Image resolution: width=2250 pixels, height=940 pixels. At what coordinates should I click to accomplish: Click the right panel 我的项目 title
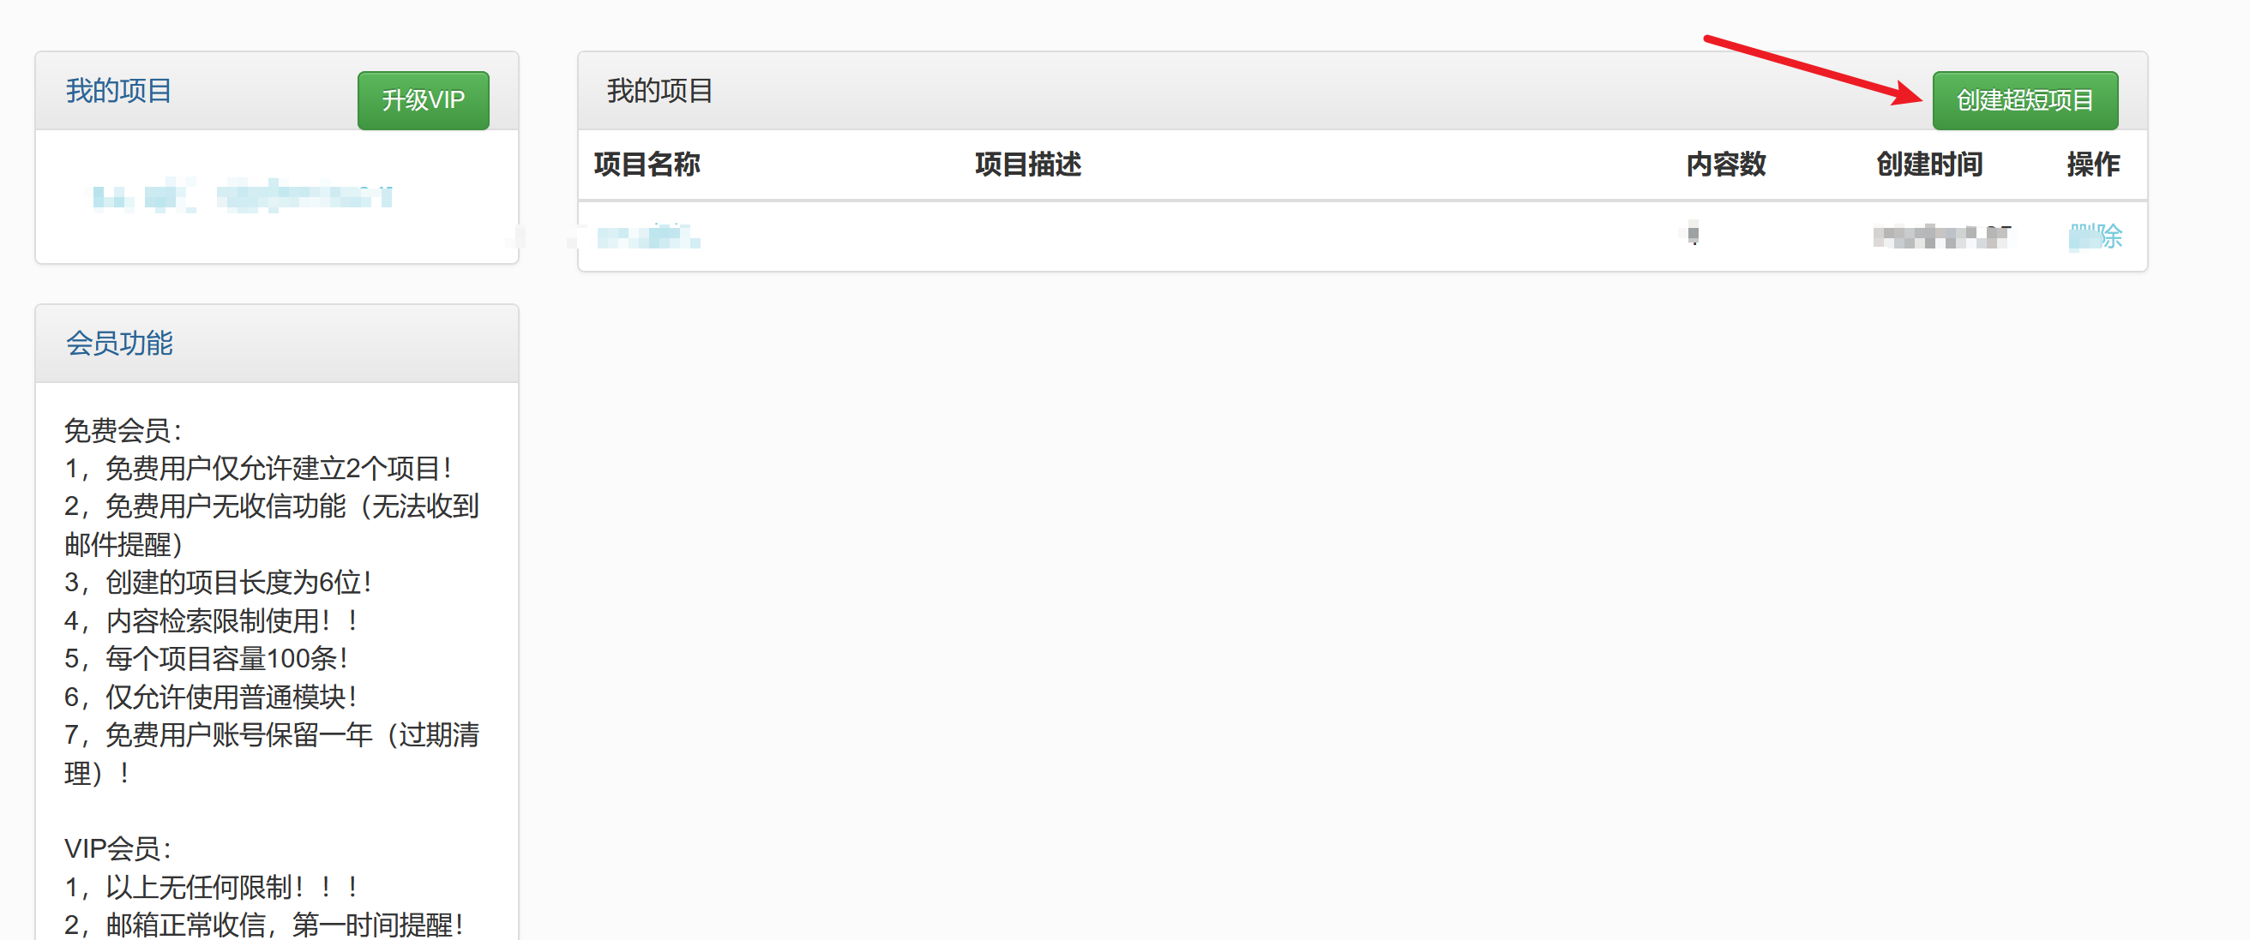[x=659, y=91]
